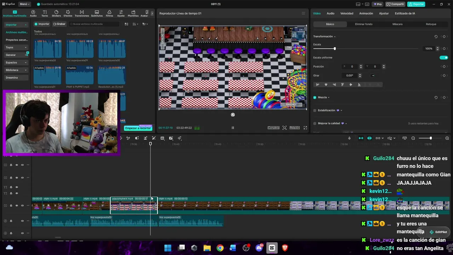
Task: Open the media sort dropdown
Action: click(x=136, y=24)
